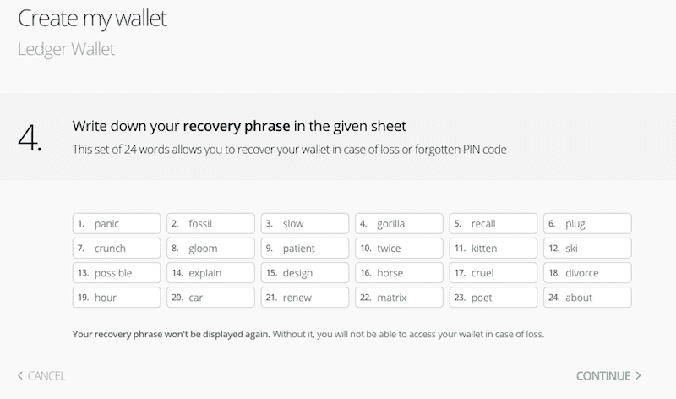Click the word 2 box "fossil"
The height and width of the screenshot is (399, 676).
click(210, 224)
